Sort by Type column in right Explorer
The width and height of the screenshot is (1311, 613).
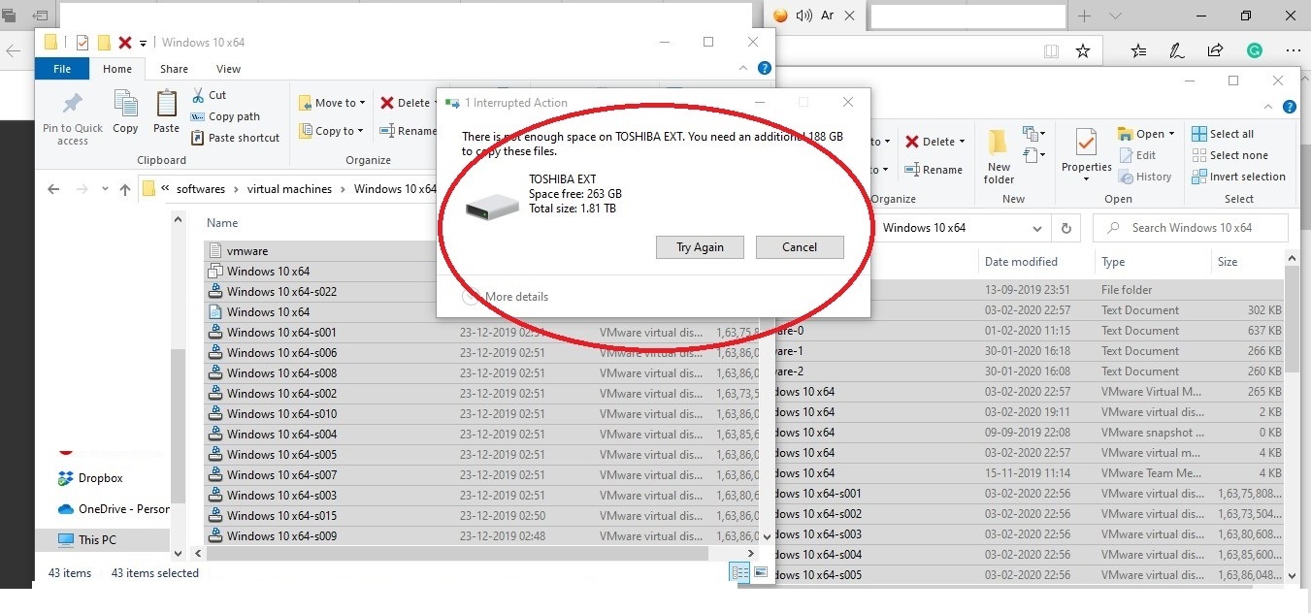coord(1113,262)
